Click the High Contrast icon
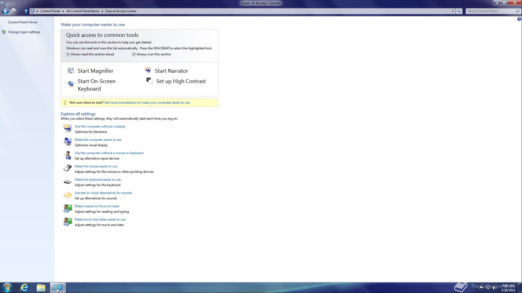The width and height of the screenshot is (522, 293). (x=149, y=81)
